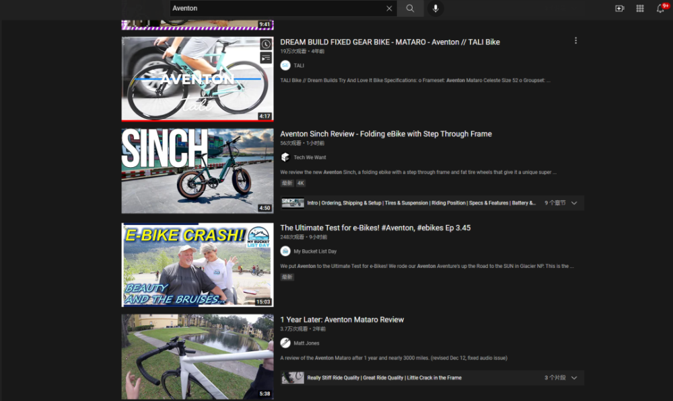Play the E-BIKE CRASH thumbnail
The width and height of the screenshot is (673, 401).
coord(197,265)
